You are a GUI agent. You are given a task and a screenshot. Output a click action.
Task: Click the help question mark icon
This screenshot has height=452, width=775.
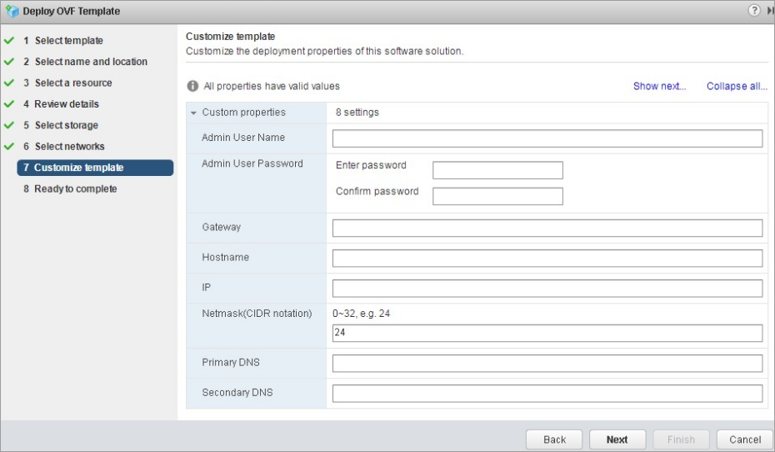[x=753, y=10]
